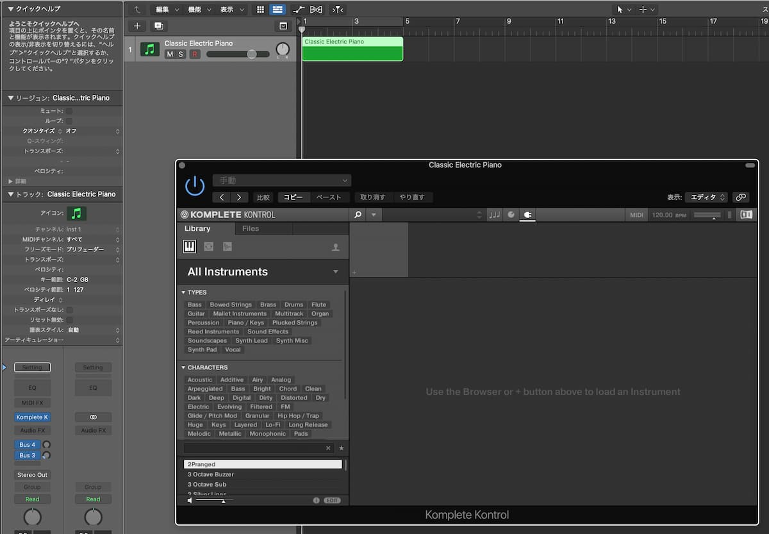
Task: Click the やり直す redo button
Action: 412,197
